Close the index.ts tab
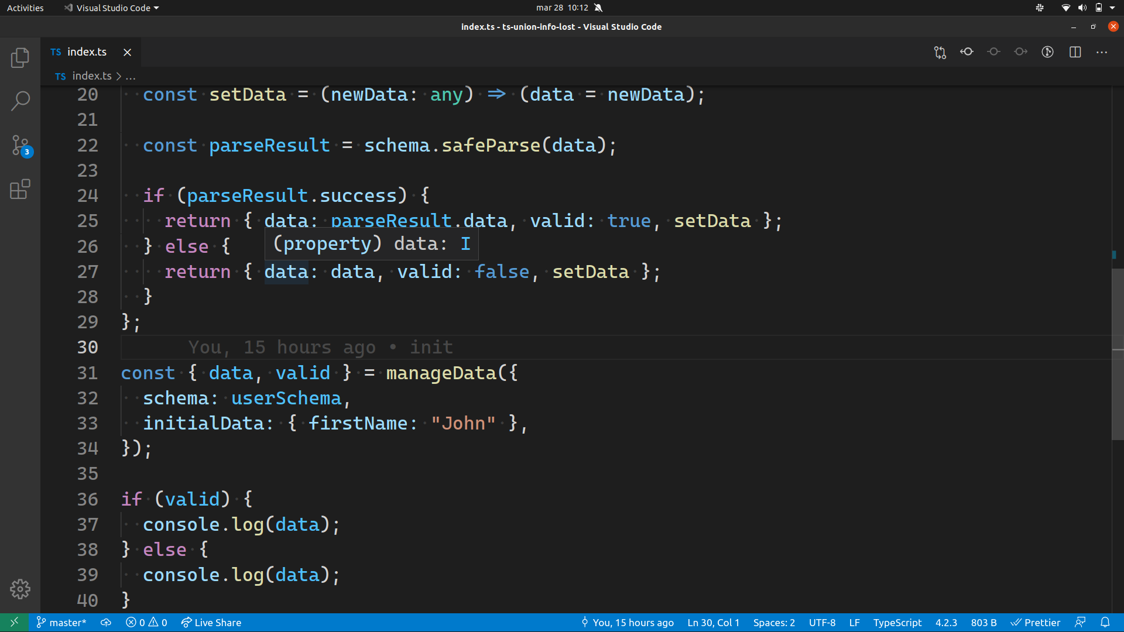 point(127,52)
